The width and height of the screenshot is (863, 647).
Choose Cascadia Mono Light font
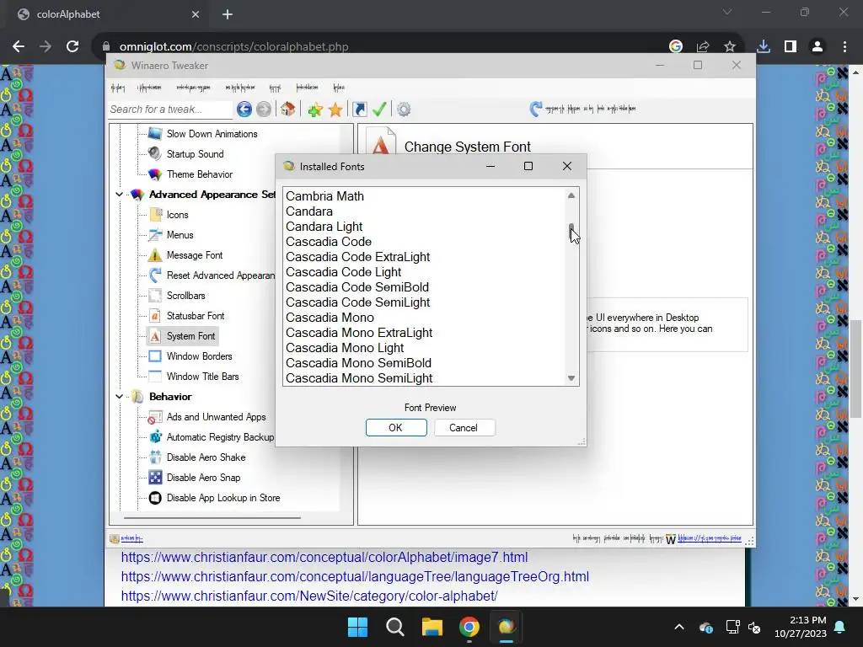point(345,348)
